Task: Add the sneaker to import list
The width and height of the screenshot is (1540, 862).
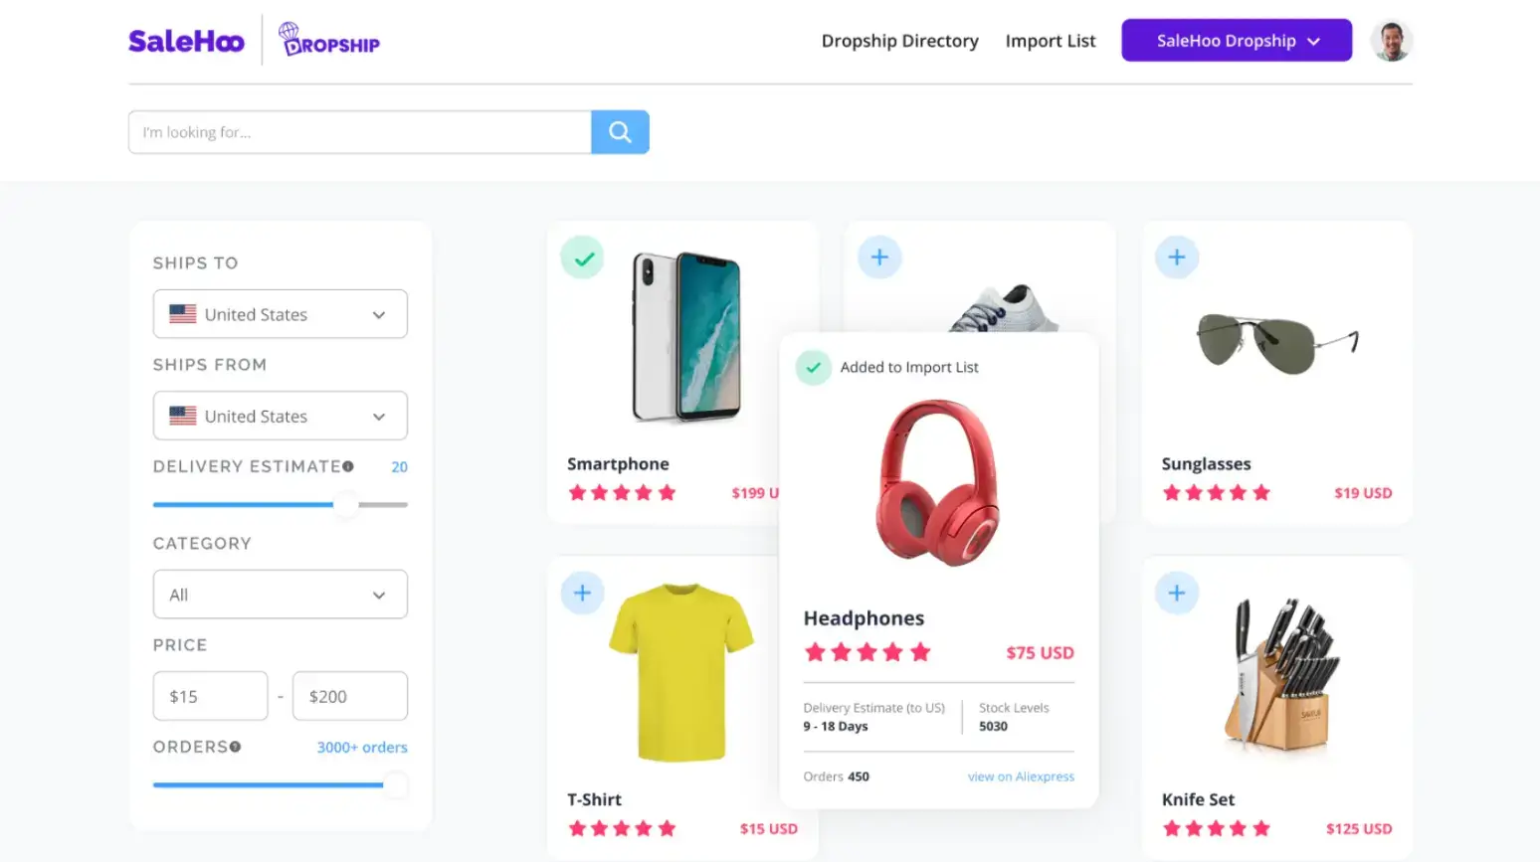Action: (879, 258)
